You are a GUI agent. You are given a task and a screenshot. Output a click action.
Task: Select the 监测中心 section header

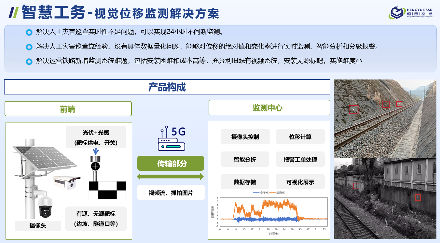point(269,108)
